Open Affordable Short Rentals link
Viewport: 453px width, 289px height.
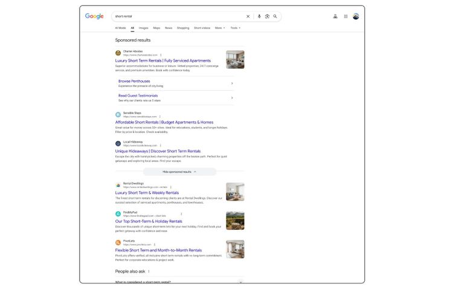164,122
